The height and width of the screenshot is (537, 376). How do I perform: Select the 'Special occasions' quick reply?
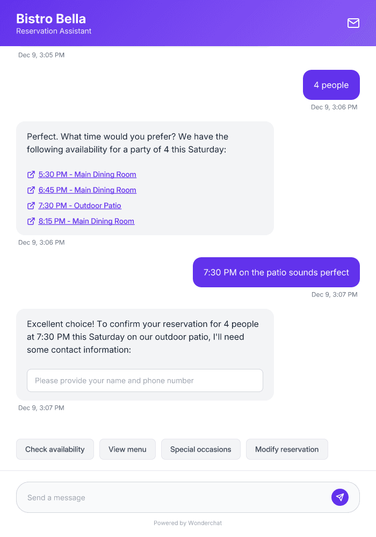[x=200, y=449]
